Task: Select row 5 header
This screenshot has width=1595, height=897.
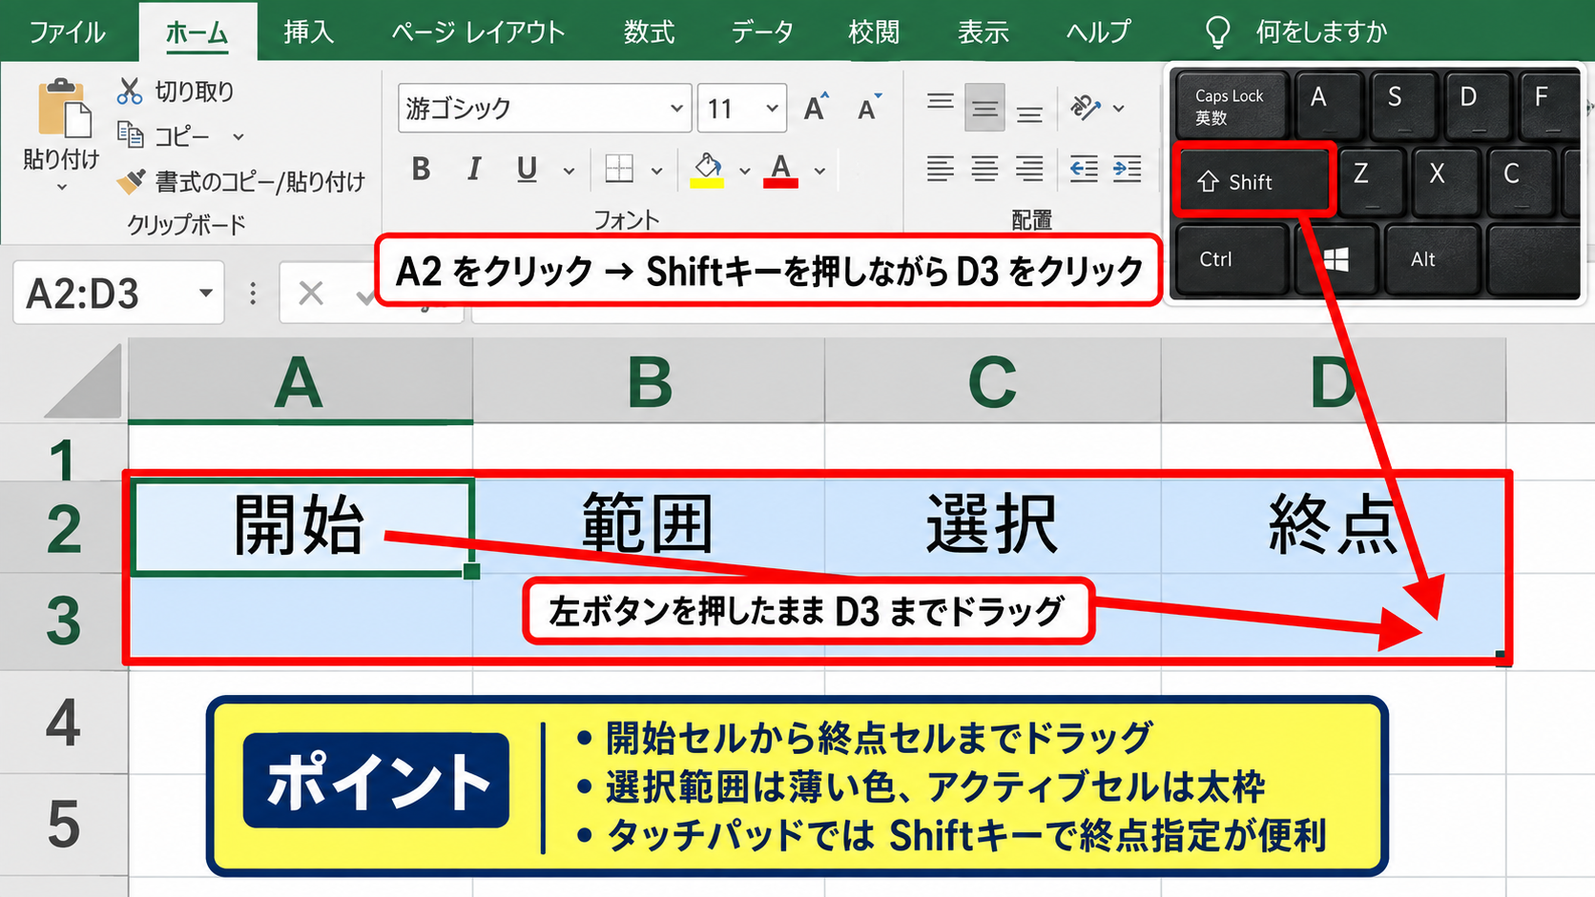Action: 63,824
